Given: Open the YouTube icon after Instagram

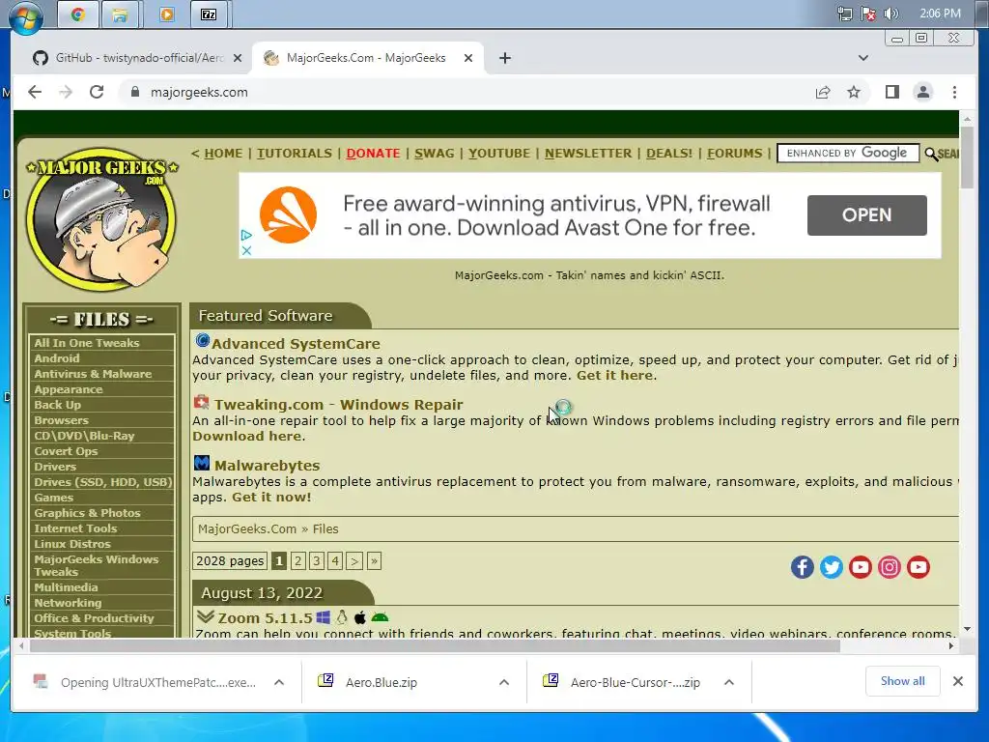Looking at the screenshot, I should pos(918,566).
